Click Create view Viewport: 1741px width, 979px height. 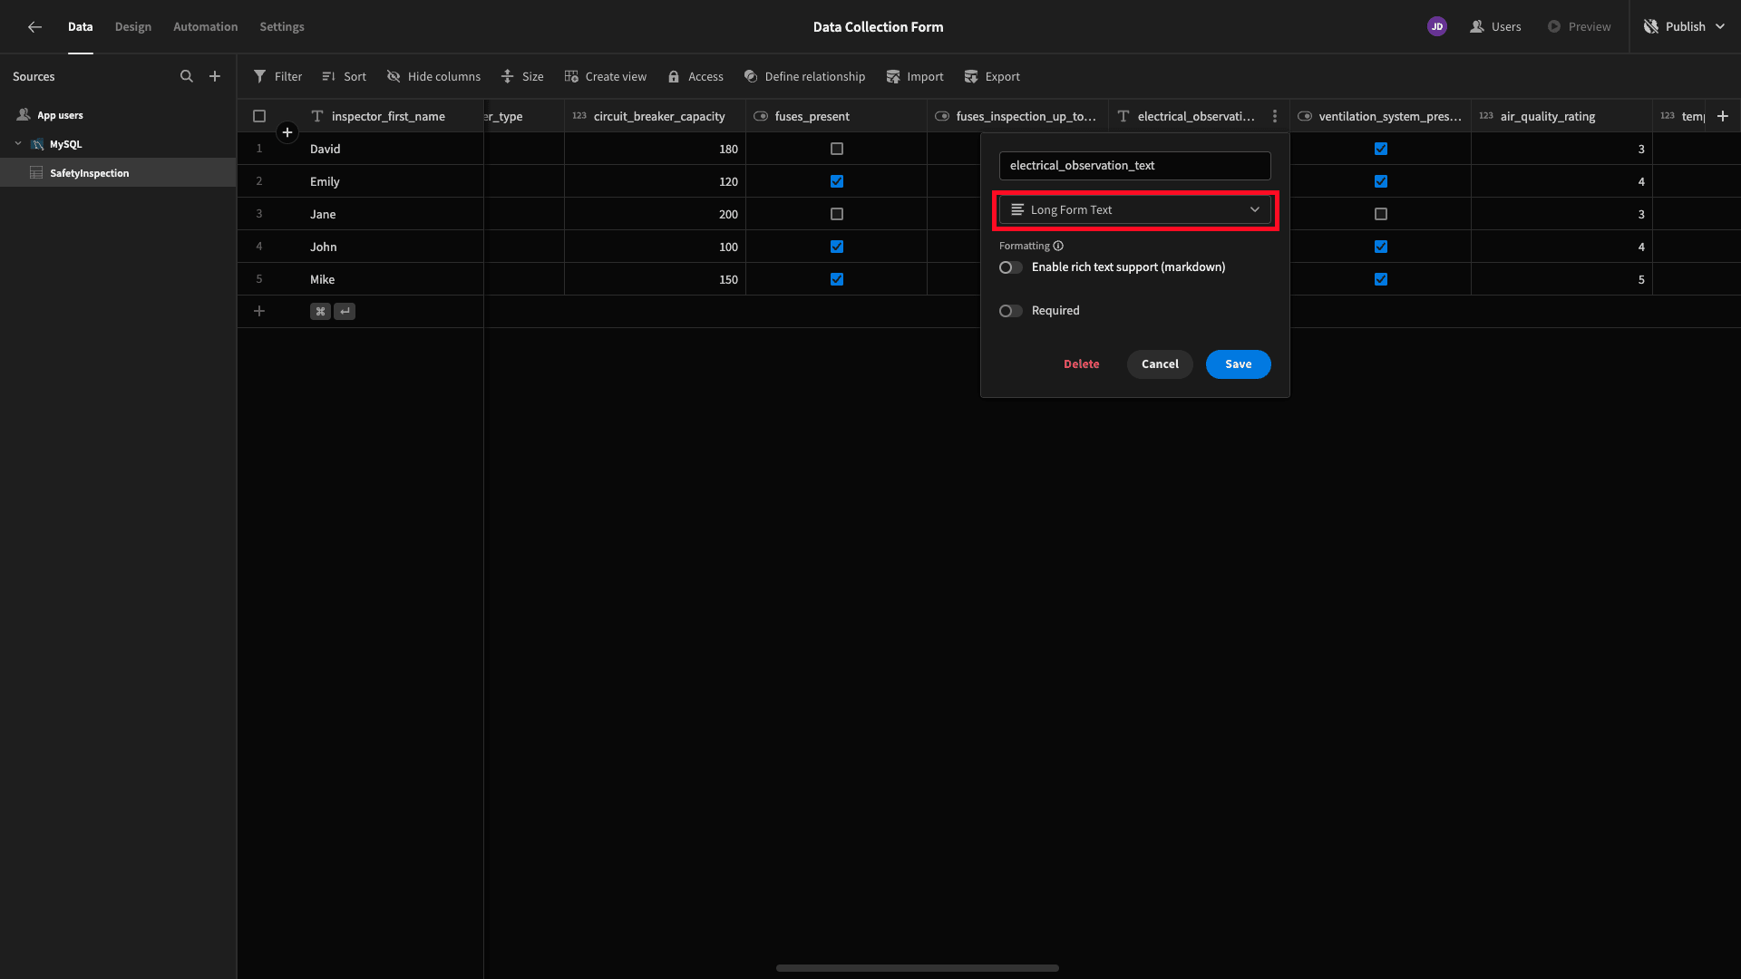tap(605, 77)
